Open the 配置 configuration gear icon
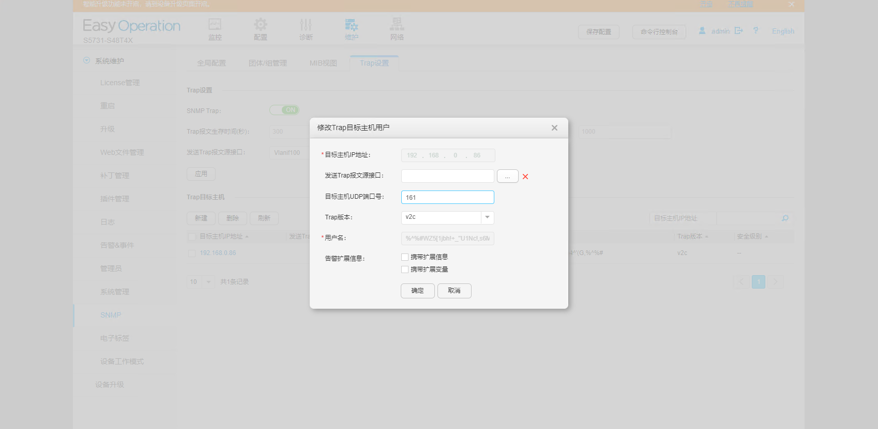878x429 pixels. pos(261,25)
